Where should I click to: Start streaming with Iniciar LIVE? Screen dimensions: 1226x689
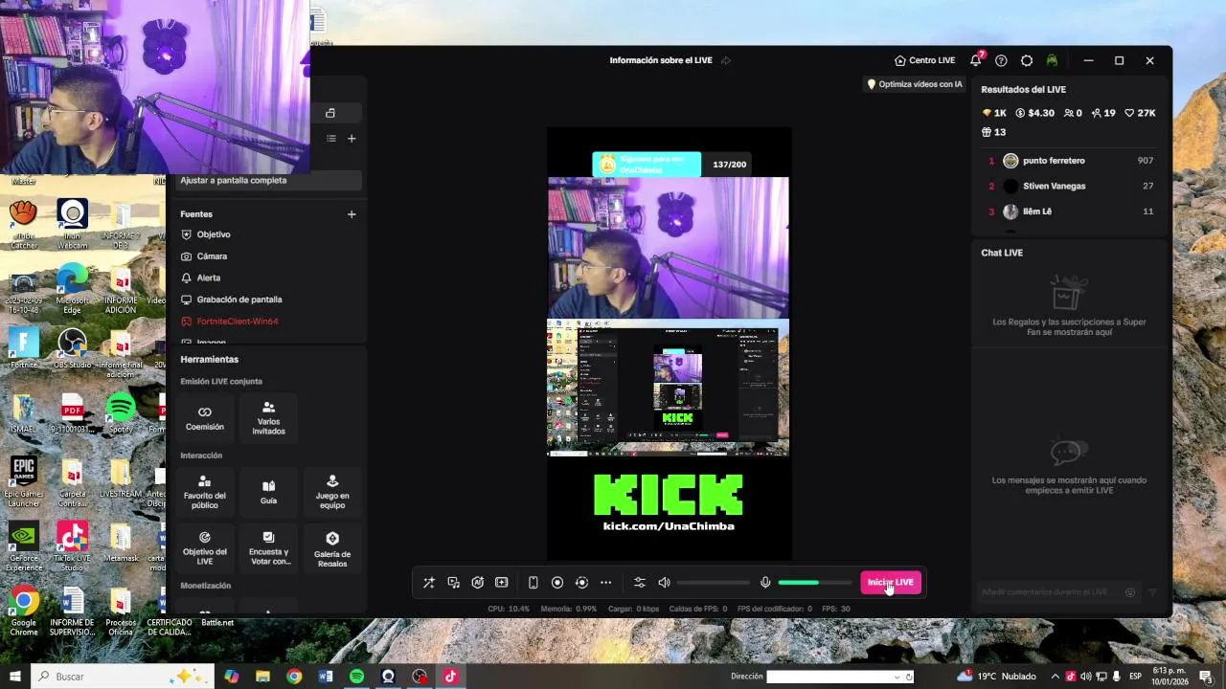tap(891, 583)
